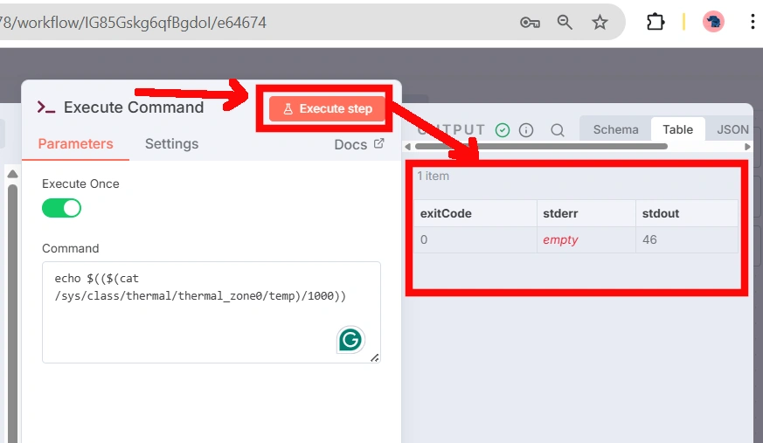763x443 pixels.
Task: Click the zoom magnifier in address bar
Action: [x=565, y=23]
